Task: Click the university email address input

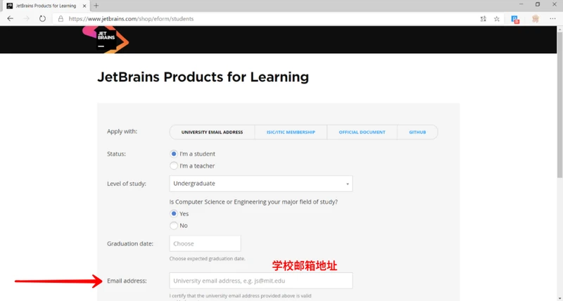Action: click(261, 281)
